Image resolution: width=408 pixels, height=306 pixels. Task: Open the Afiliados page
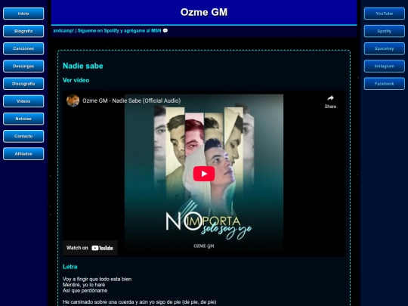point(23,154)
